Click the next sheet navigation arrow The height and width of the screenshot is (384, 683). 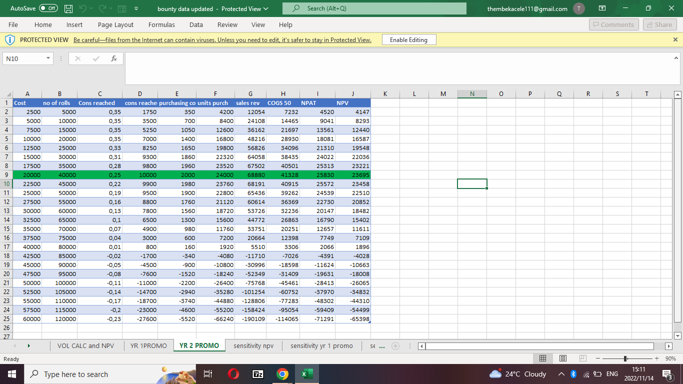28,345
